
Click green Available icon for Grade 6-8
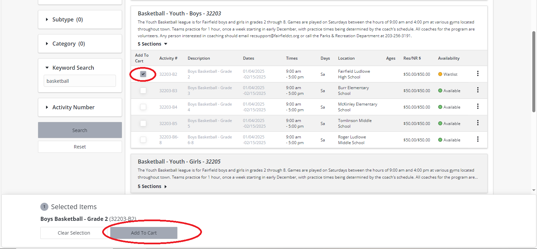coord(440,140)
